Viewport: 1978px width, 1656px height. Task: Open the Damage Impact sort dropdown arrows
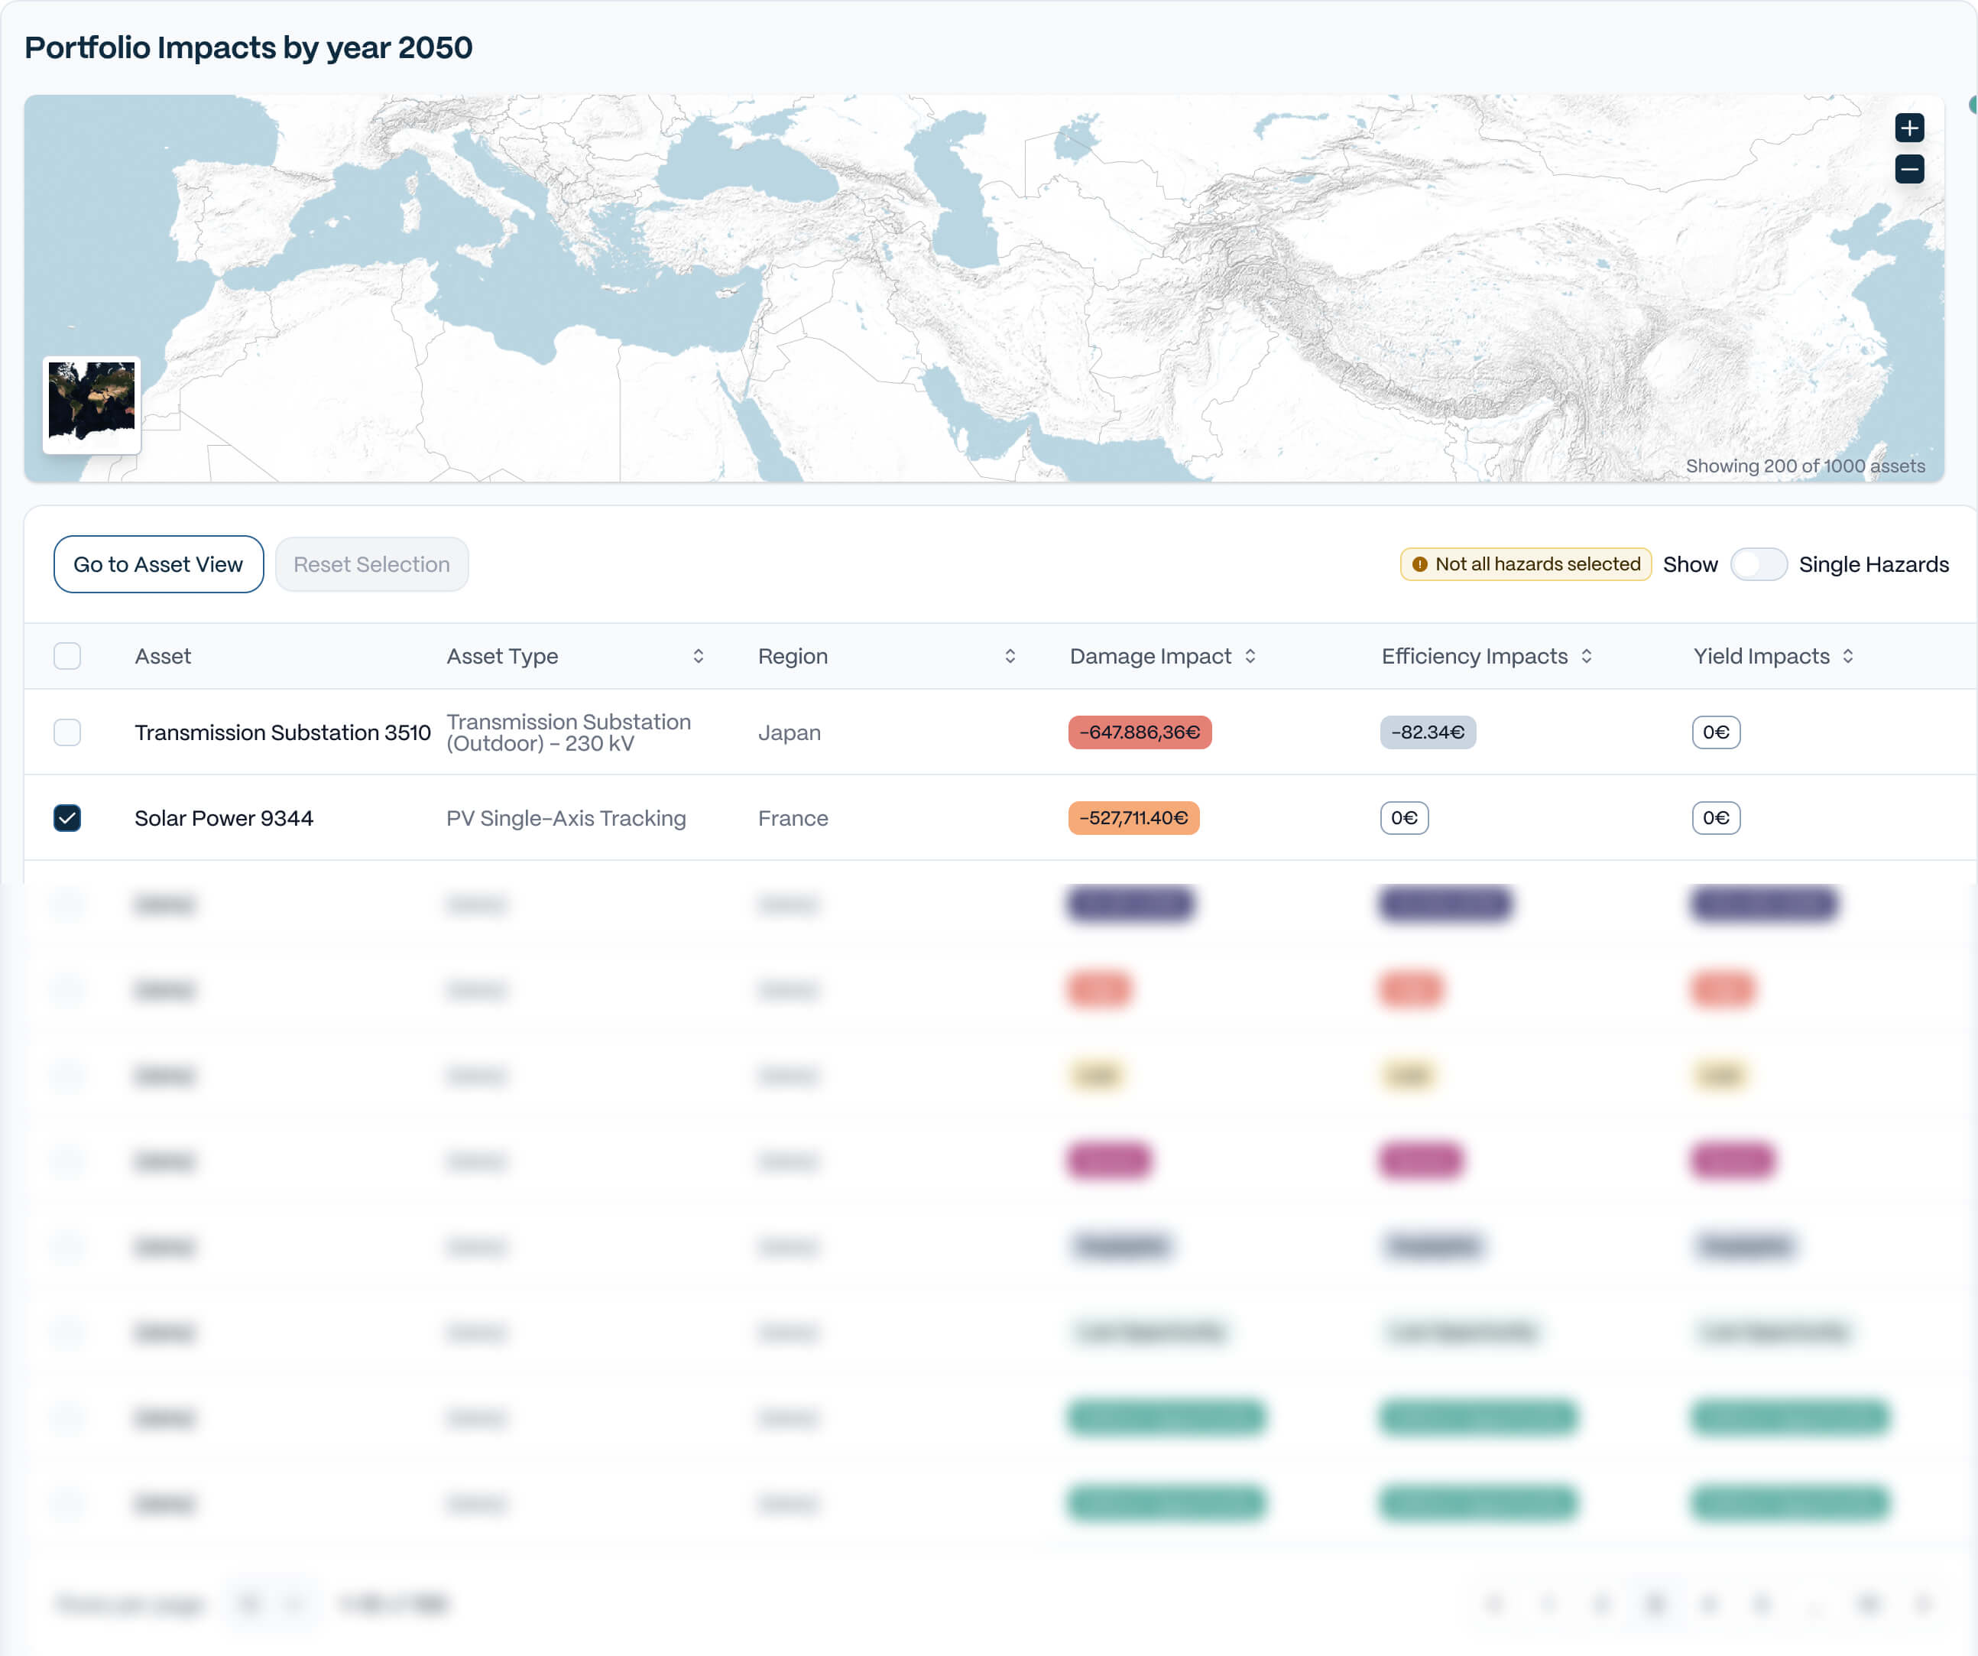point(1252,656)
